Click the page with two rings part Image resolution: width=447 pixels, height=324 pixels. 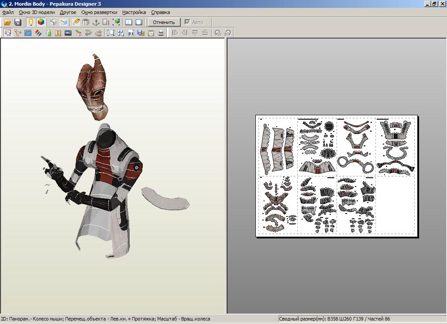click(x=356, y=148)
